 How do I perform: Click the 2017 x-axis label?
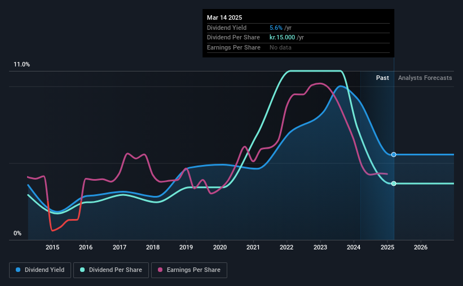[x=120, y=247]
